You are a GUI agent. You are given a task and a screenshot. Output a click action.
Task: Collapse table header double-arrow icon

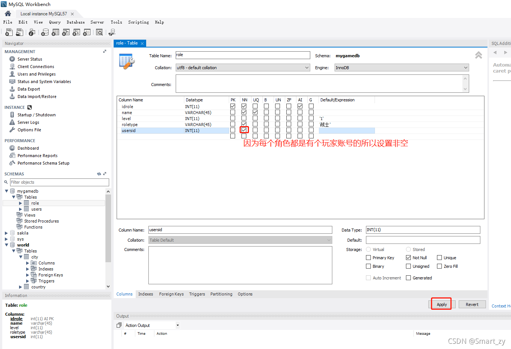coord(478,55)
